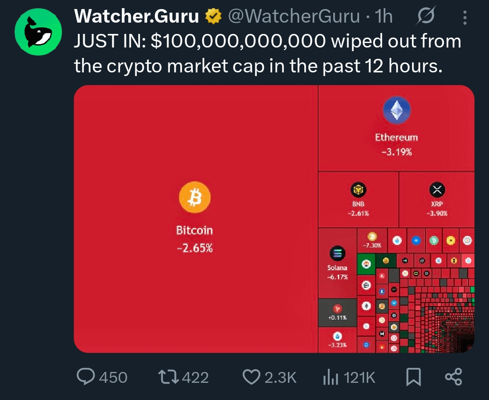Click the Grok slash icon
This screenshot has width=489, height=400.
425,17
